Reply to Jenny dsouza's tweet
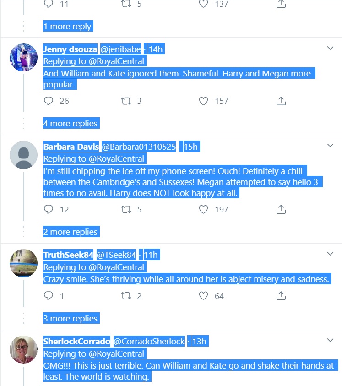The height and width of the screenshot is (386, 342). point(49,101)
